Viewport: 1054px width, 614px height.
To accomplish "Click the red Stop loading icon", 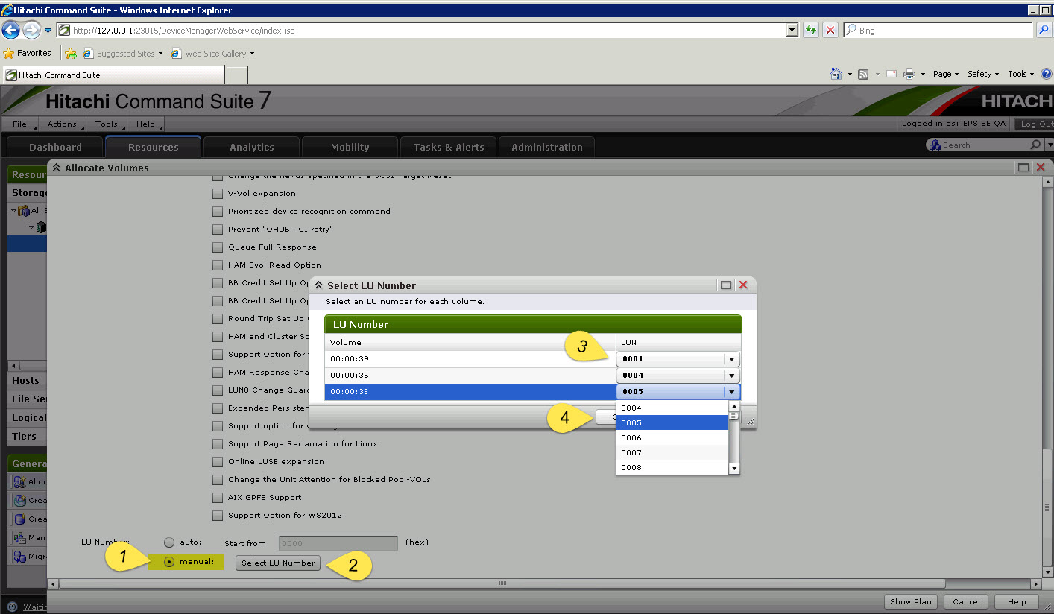I will [x=830, y=31].
